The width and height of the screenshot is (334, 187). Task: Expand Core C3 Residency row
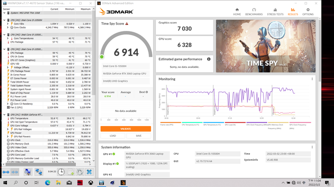pos(8,104)
